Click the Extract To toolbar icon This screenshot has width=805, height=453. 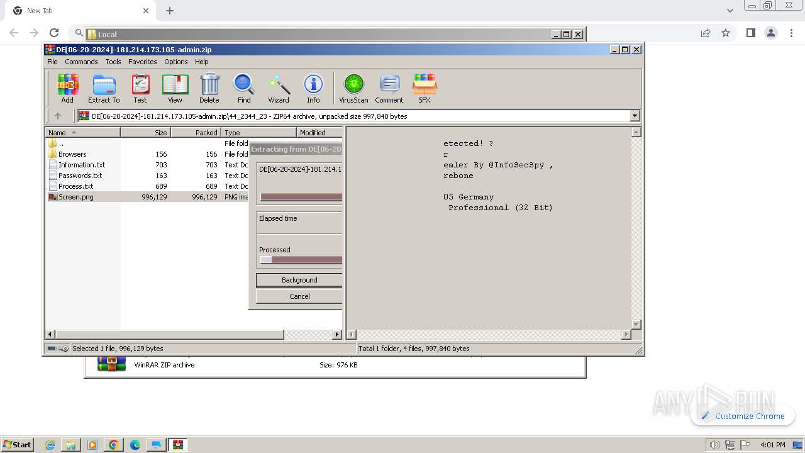click(104, 88)
